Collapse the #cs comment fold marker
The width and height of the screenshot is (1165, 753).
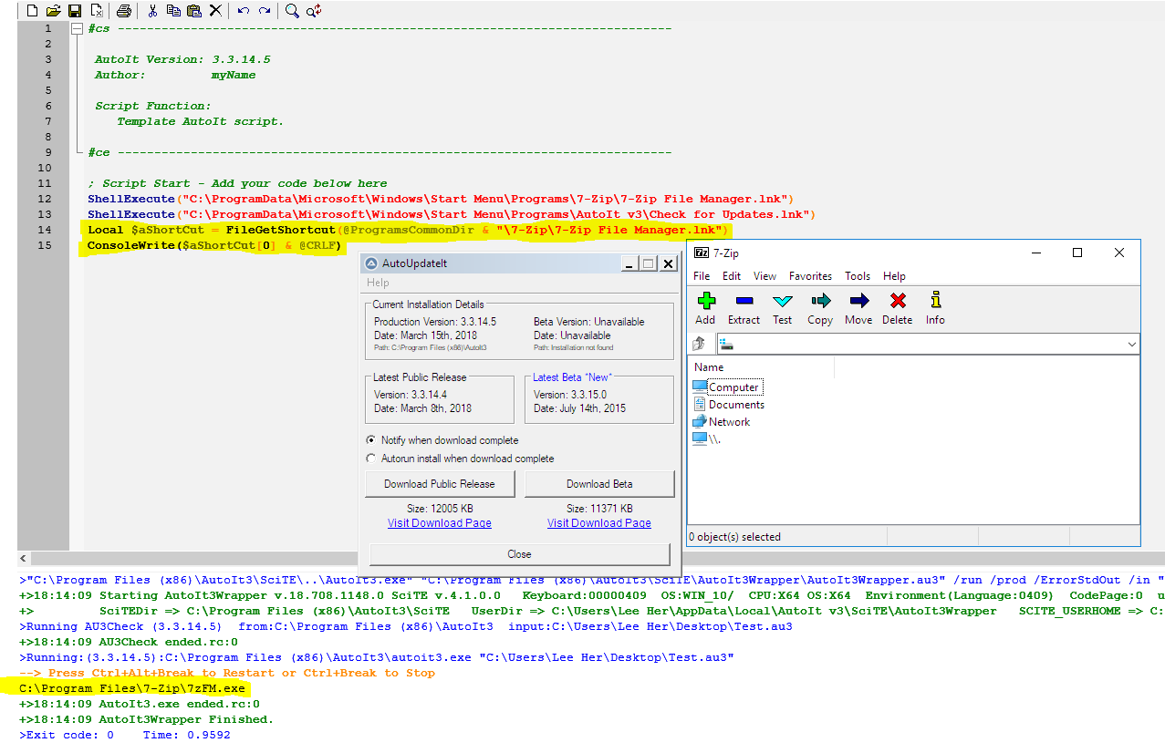pos(77,28)
